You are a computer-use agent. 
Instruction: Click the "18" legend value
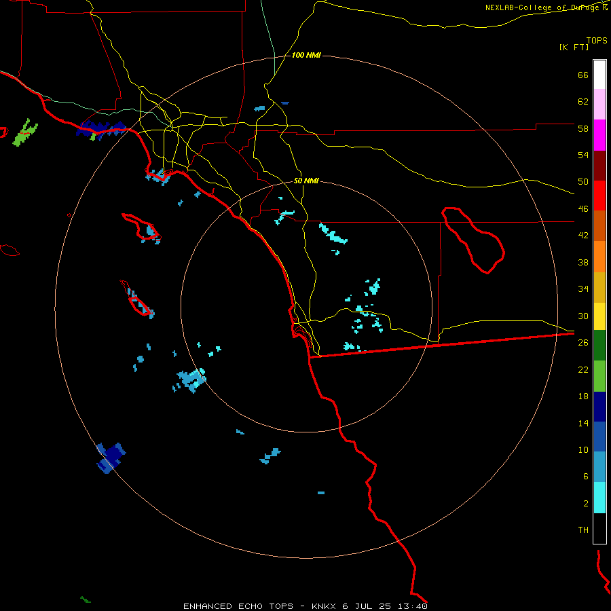pos(583,396)
